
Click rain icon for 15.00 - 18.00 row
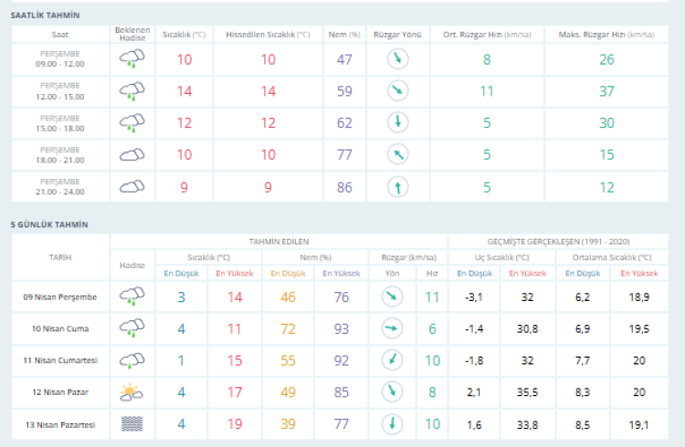coord(132,123)
